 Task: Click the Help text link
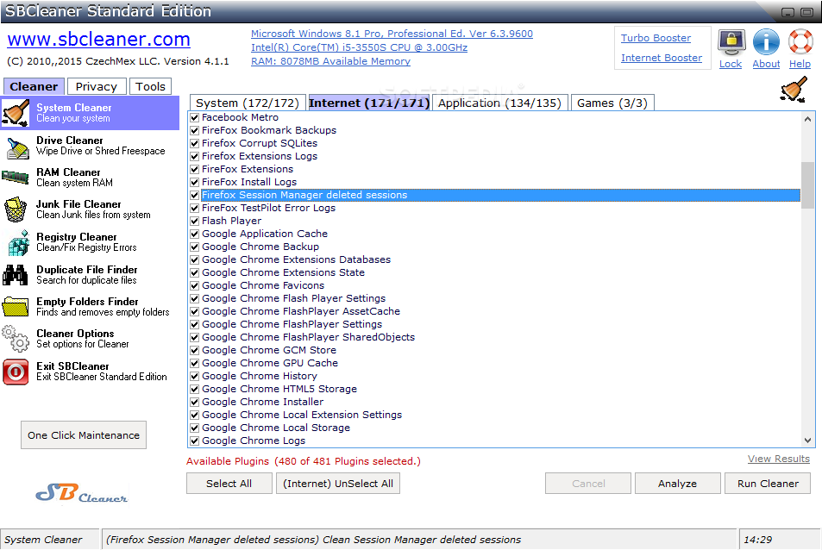[x=800, y=64]
